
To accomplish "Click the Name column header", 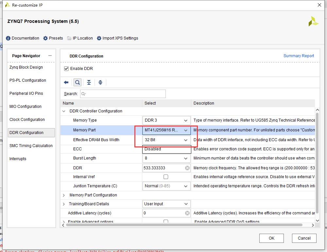I will pos(101,103).
